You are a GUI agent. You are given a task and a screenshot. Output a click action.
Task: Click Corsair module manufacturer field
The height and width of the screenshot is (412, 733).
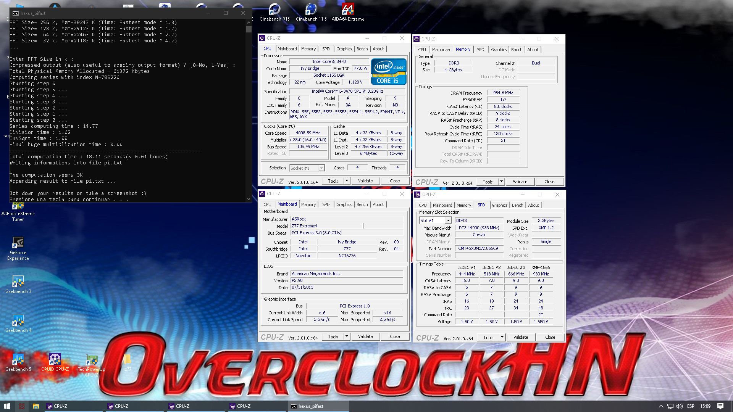[479, 235]
